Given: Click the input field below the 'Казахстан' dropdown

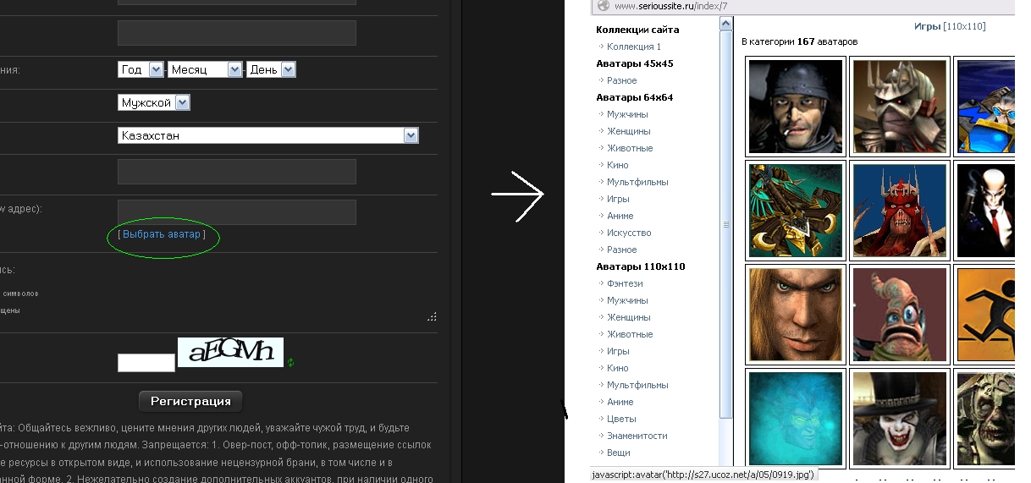Looking at the screenshot, I should tap(237, 172).
